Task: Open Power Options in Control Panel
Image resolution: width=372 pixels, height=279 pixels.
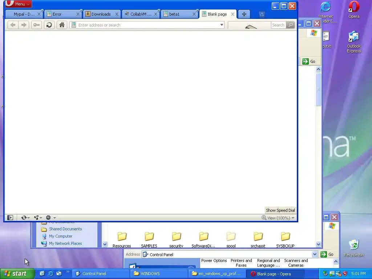Action: pyautogui.click(x=214, y=260)
